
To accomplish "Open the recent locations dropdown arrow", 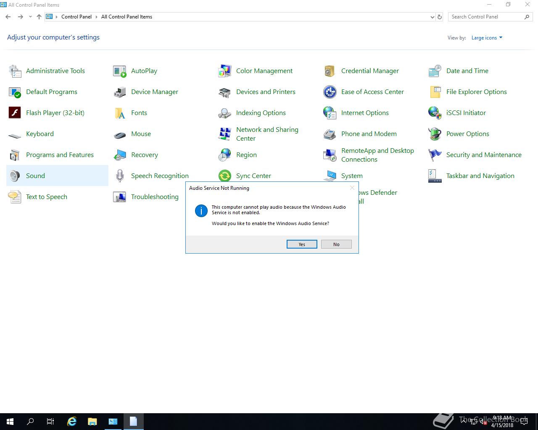I will click(30, 17).
